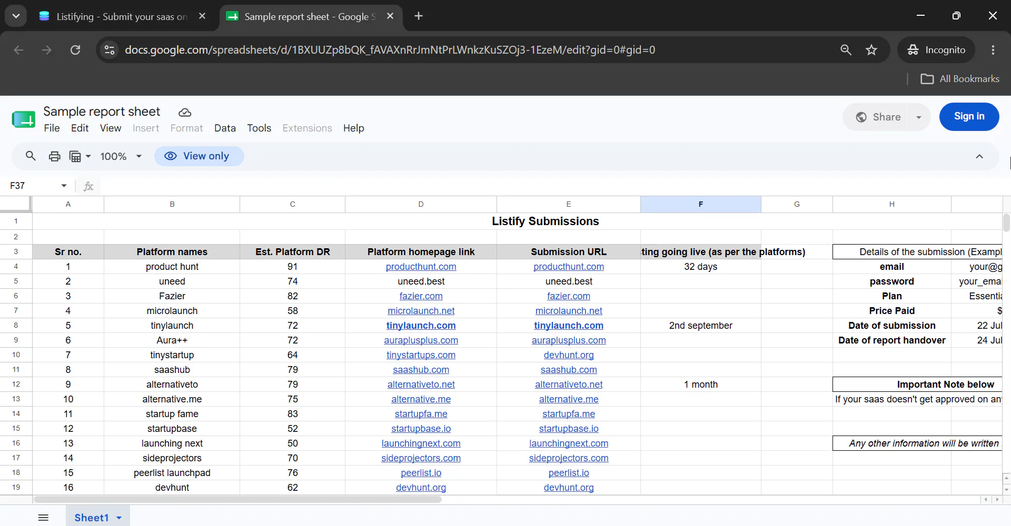Open a new browser tab
The width and height of the screenshot is (1011, 526).
pyautogui.click(x=419, y=16)
